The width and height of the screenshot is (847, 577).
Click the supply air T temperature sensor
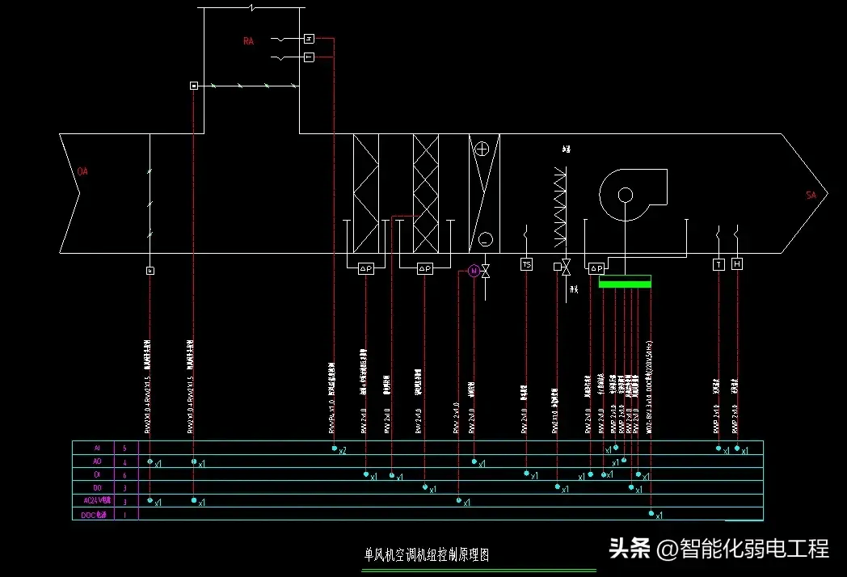718,264
